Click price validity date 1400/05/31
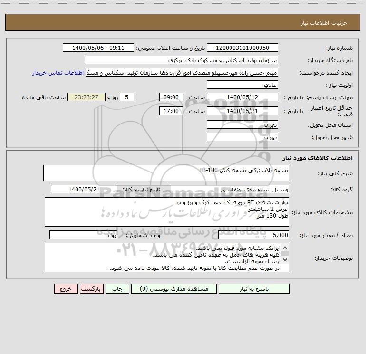The image size is (366, 354). (x=242, y=111)
